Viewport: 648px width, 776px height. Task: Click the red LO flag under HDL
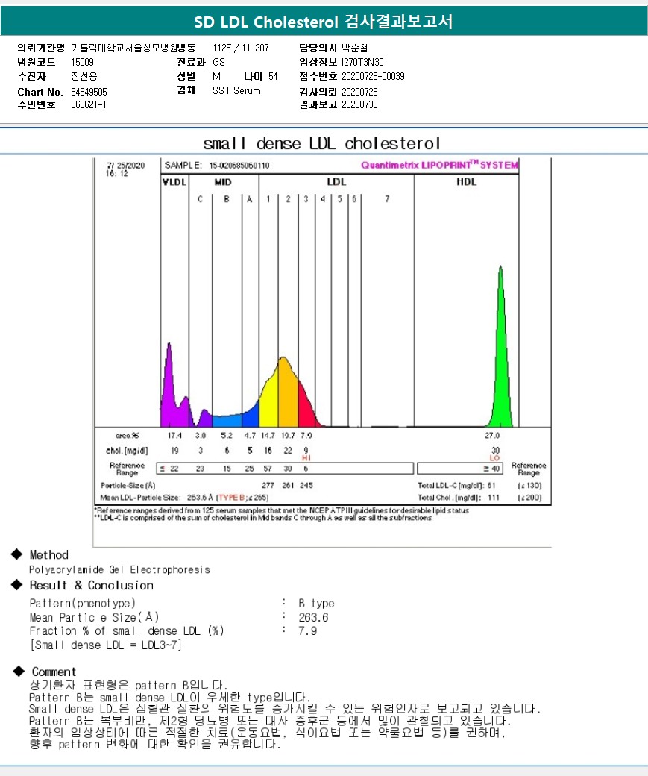494,457
